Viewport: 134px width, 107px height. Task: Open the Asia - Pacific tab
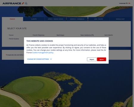pos(99,19)
